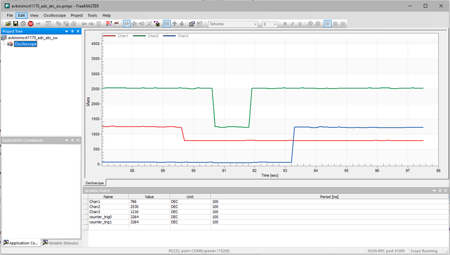
Task: Pin the Application Commands panel
Action: pyautogui.click(x=72, y=140)
